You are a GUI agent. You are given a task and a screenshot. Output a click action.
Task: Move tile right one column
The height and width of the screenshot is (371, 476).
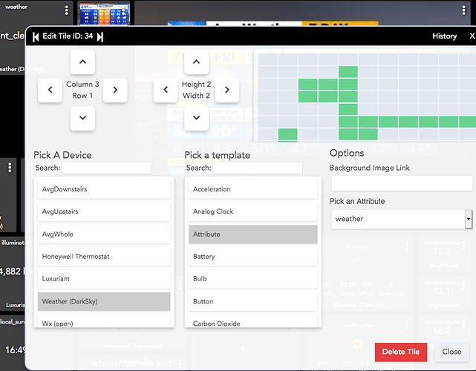(x=115, y=91)
